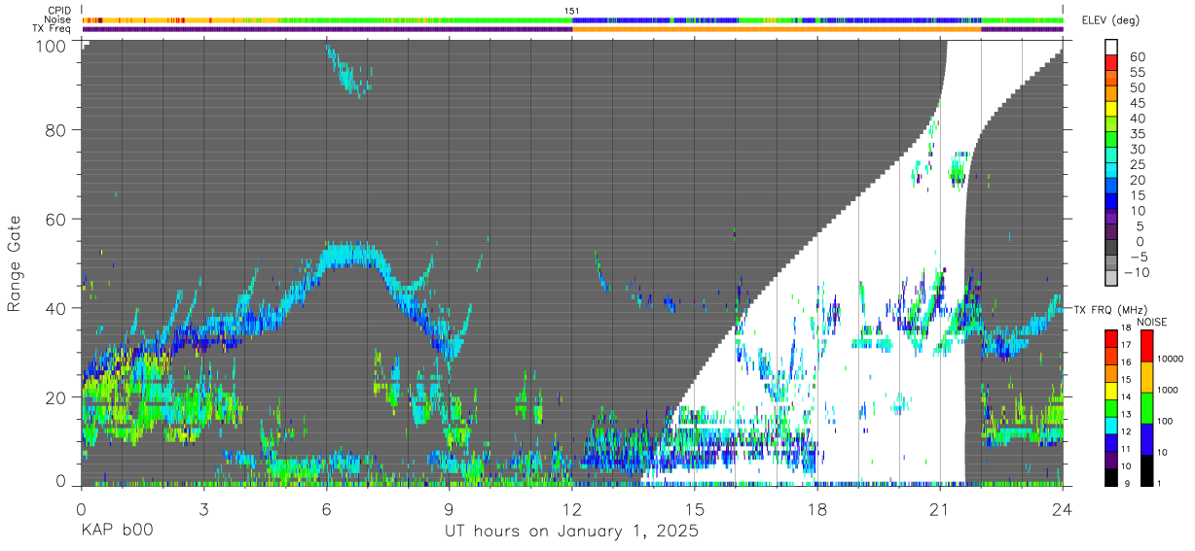This screenshot has height=551, width=1195.
Task: Click the blue NOISE swatch between 100 and 10
Action: (x=1146, y=438)
